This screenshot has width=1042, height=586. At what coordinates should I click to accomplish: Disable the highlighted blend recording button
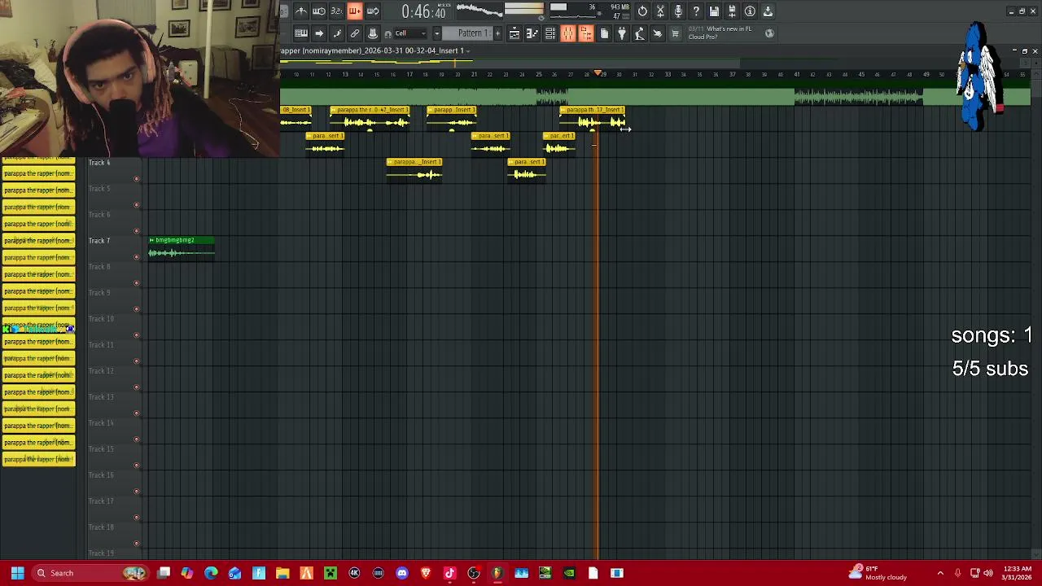355,11
